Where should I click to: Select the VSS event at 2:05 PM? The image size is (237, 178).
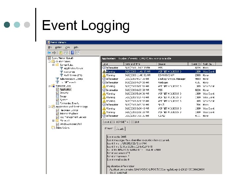point(159,68)
